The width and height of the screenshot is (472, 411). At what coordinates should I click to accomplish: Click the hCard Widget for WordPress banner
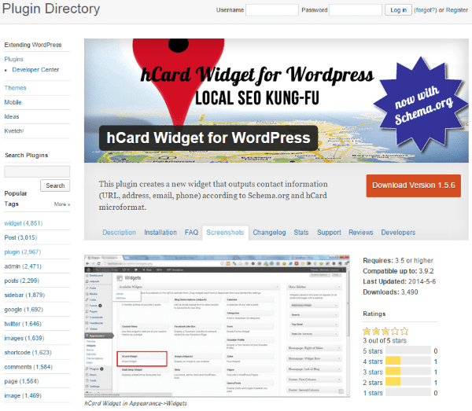tap(276, 101)
